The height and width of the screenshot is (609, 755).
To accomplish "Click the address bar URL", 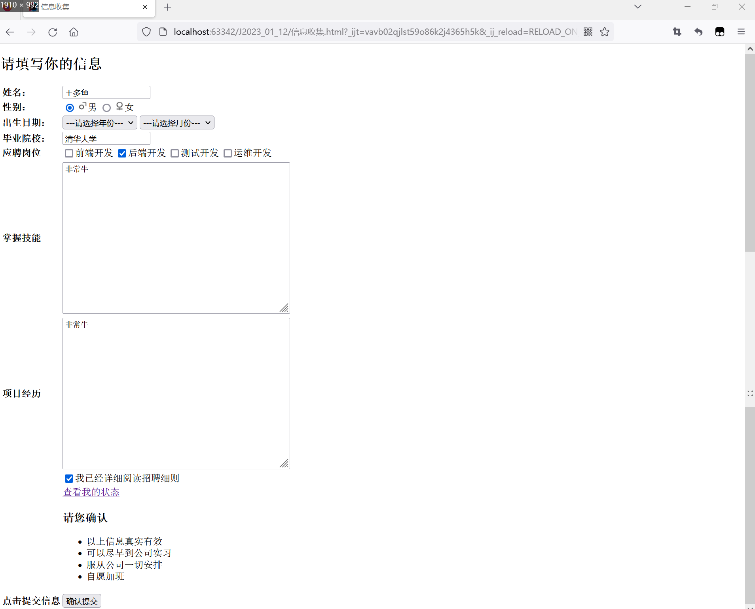I will click(x=375, y=32).
